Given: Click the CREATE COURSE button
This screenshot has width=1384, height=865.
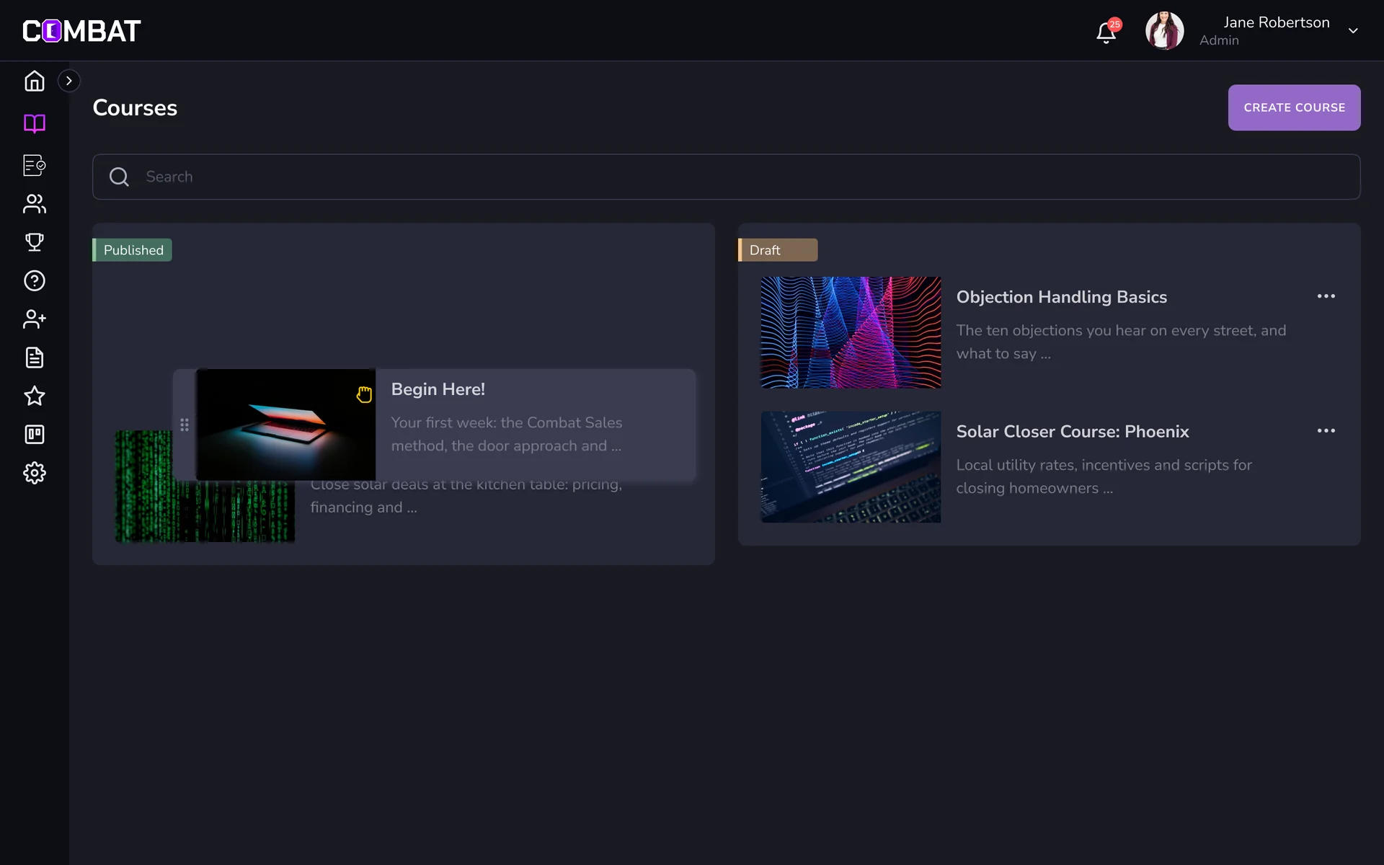Looking at the screenshot, I should pyautogui.click(x=1294, y=107).
